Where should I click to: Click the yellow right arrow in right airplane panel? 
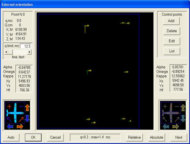click(x=176, y=127)
